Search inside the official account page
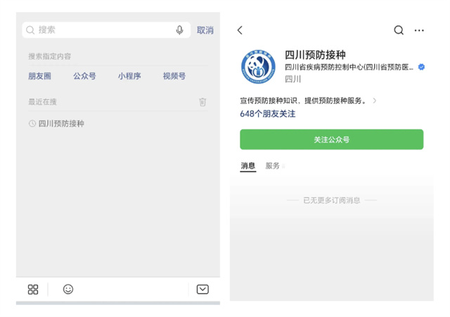The width and height of the screenshot is (450, 317). click(399, 30)
